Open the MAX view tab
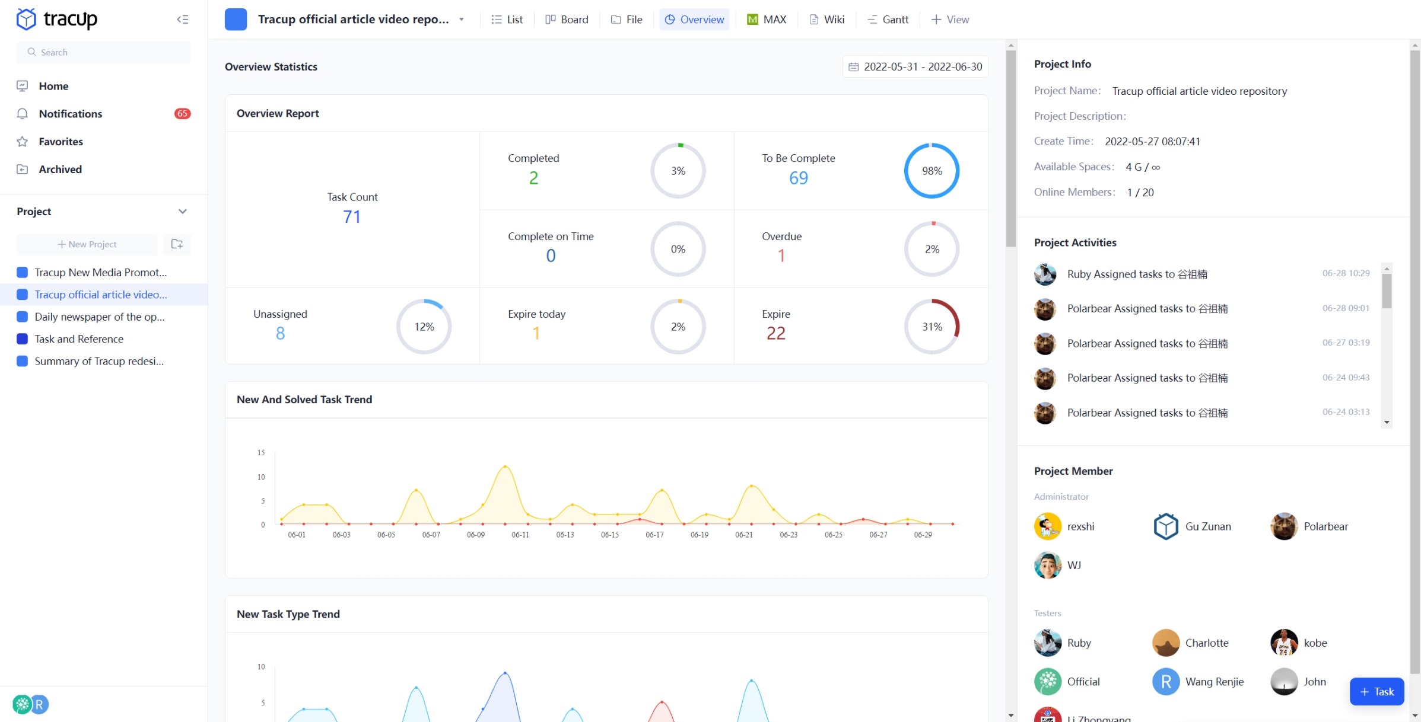The image size is (1421, 722). coord(767,20)
